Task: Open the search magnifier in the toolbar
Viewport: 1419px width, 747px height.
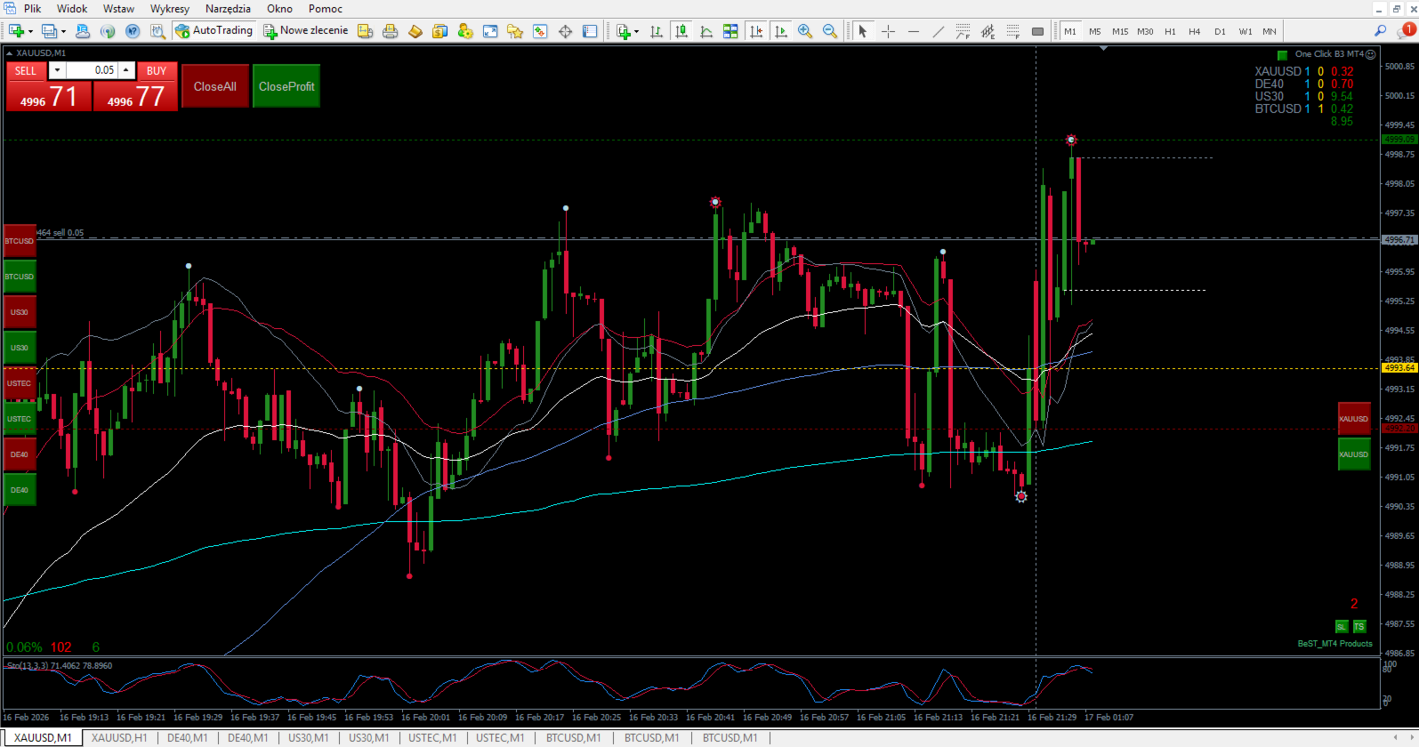Action: click(x=1380, y=30)
